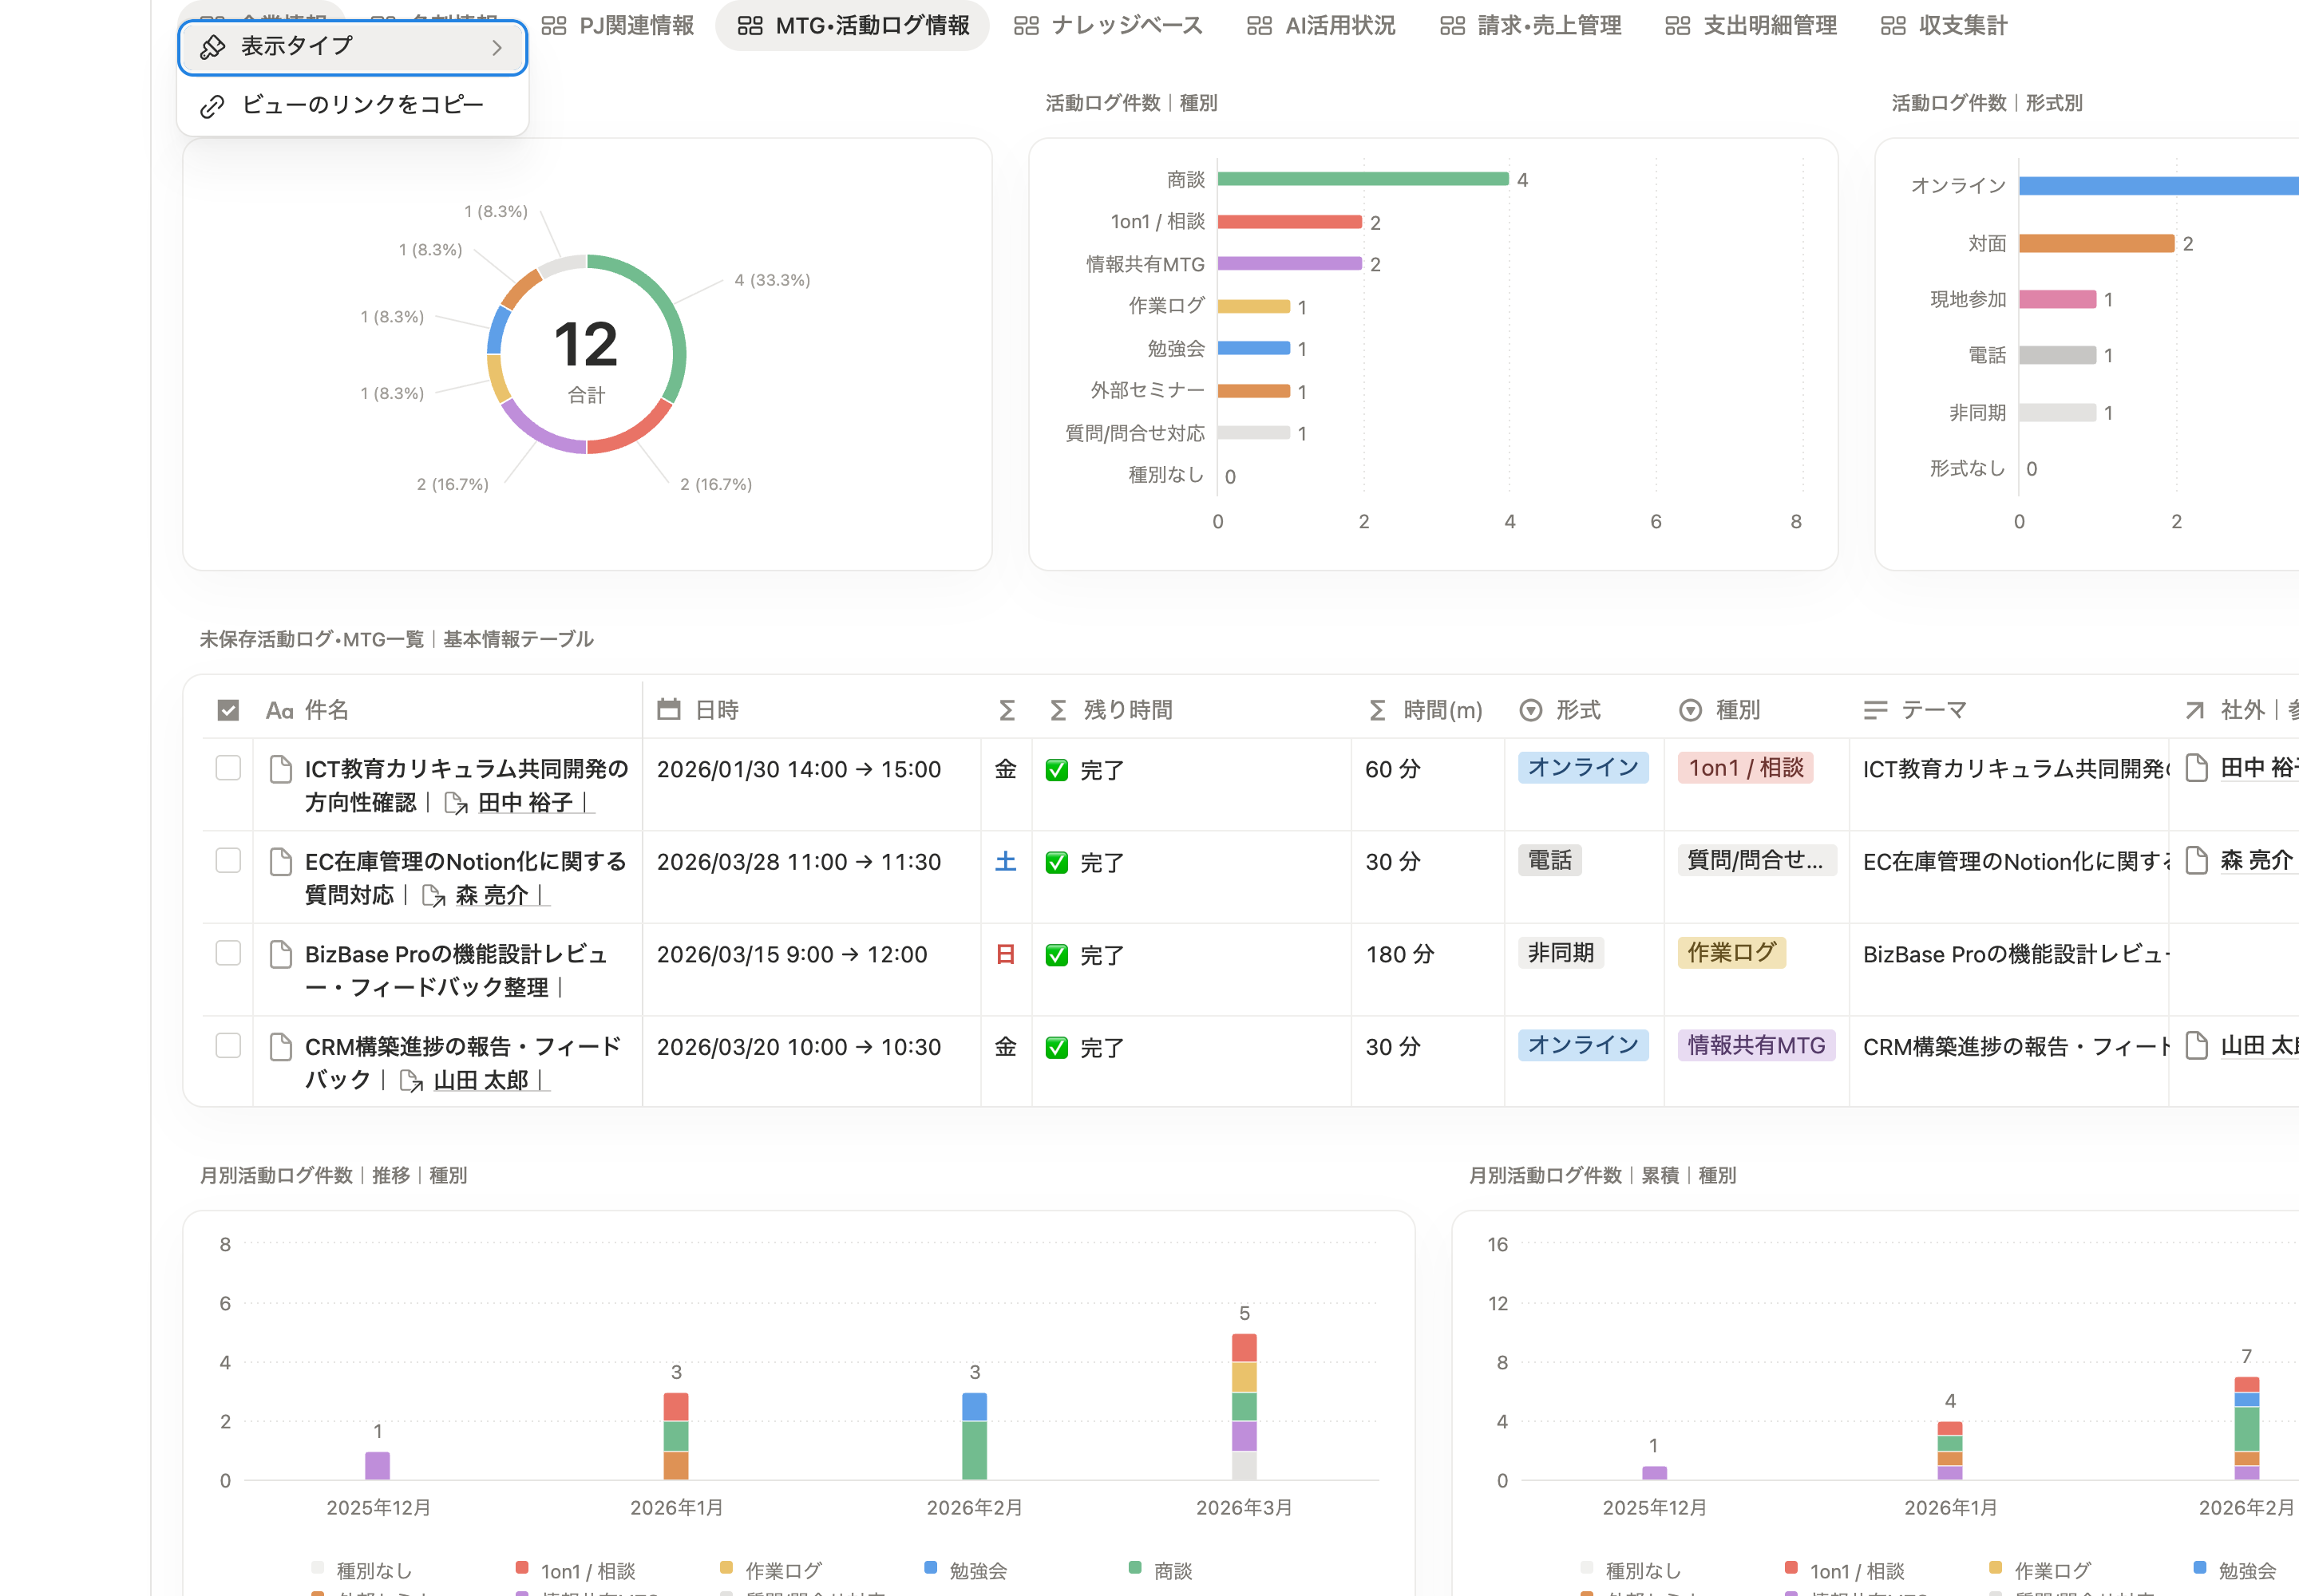The image size is (2299, 1596).
Task: Click the linked-page icon next to 森 亮介
Action: pyautogui.click(x=433, y=896)
